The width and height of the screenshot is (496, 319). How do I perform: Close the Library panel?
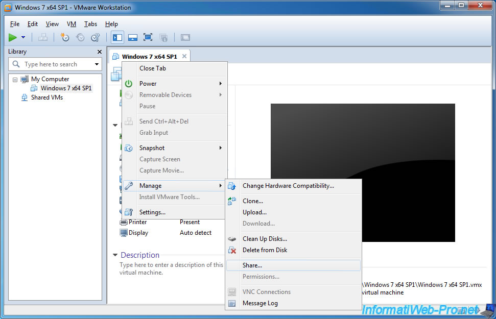tap(100, 52)
